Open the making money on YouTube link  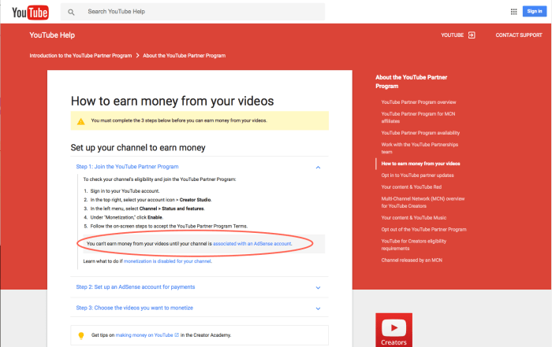click(144, 335)
